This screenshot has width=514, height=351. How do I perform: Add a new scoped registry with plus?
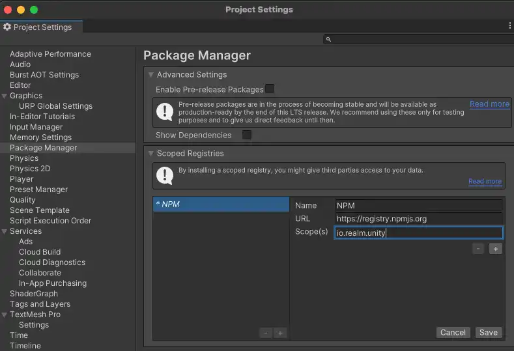[280, 333]
